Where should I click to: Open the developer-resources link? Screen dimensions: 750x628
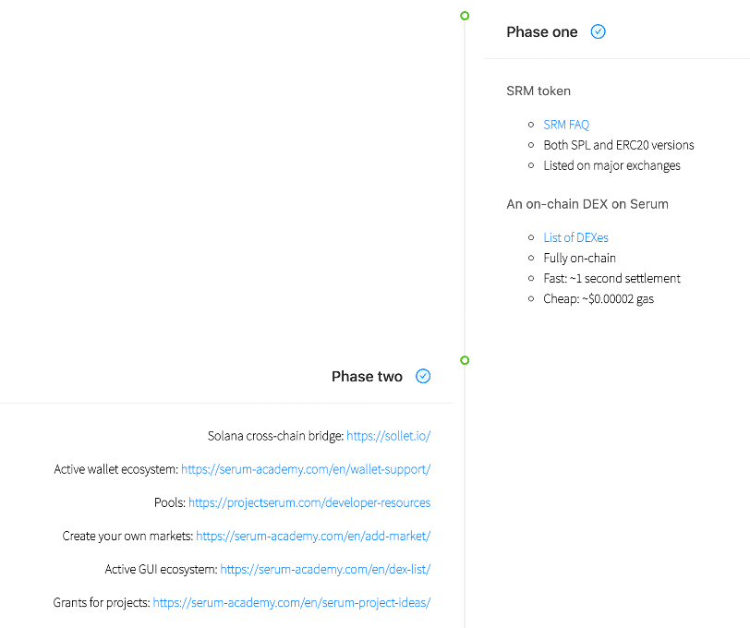309,502
